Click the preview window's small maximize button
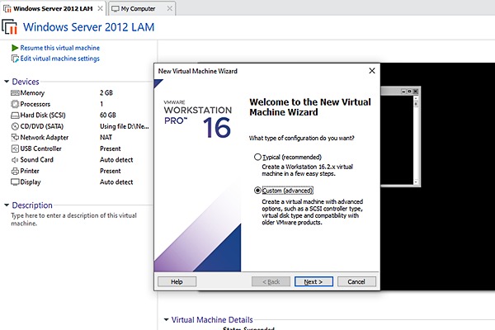This screenshot has width=495, height=330. pos(409,92)
